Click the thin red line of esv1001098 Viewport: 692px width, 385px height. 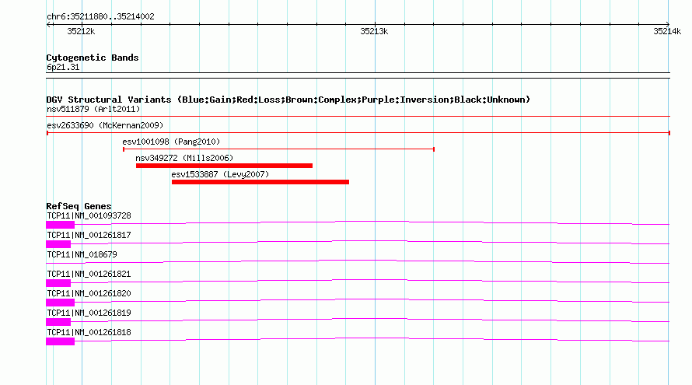pos(278,149)
